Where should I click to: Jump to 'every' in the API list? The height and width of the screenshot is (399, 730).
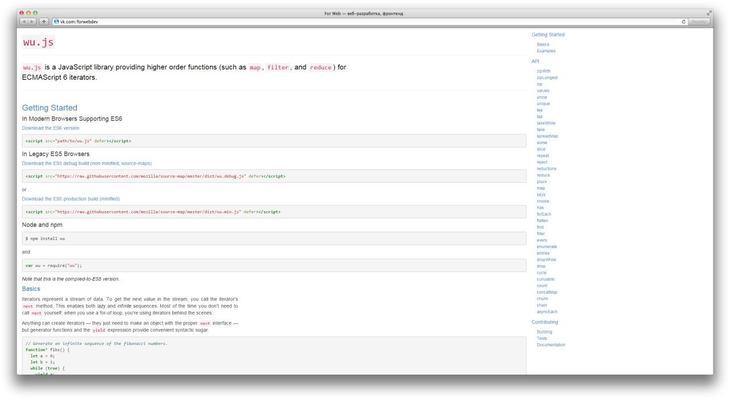542,240
